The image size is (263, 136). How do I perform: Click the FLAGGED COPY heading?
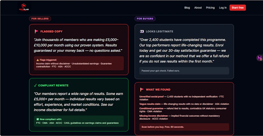coord(51,31)
